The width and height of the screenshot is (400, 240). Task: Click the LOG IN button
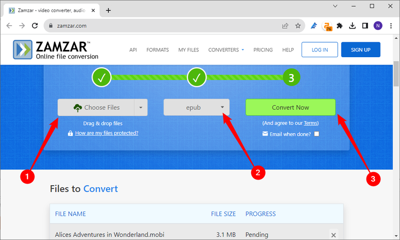click(320, 50)
